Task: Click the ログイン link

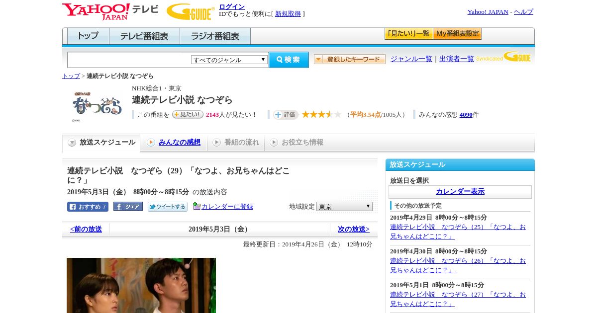Action: click(x=232, y=6)
